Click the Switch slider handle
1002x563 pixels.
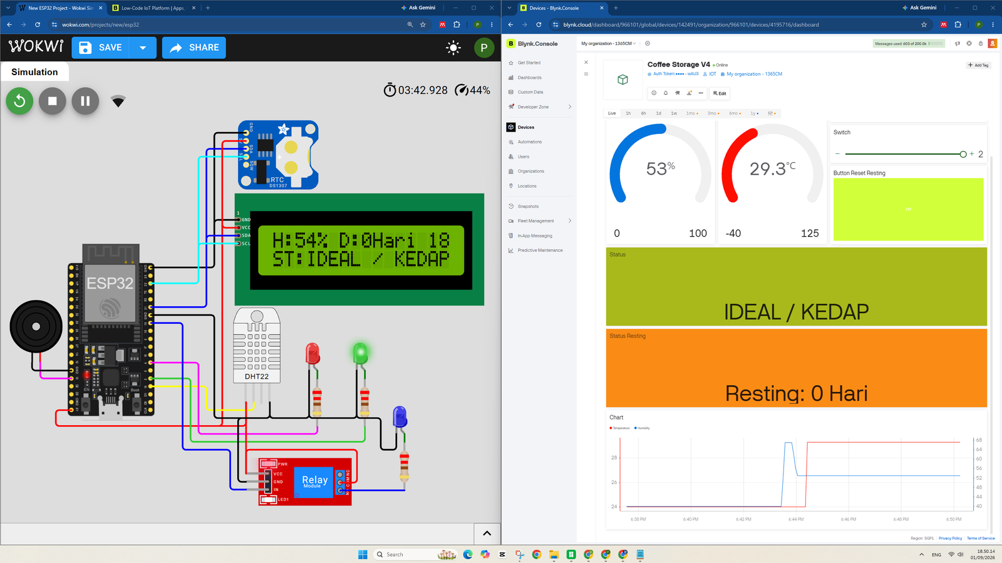pos(963,154)
